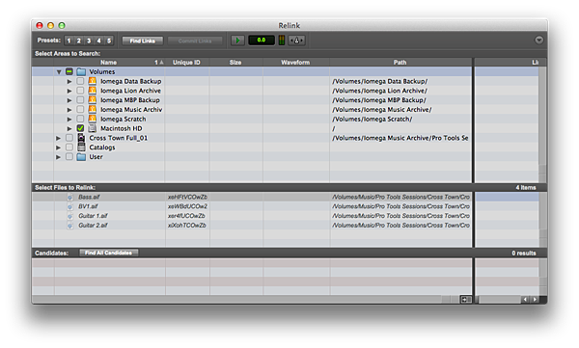Viewport: 579px width, 348px height.
Task: Check the Iomega Music Archiv checkbox
Action: tap(80, 109)
